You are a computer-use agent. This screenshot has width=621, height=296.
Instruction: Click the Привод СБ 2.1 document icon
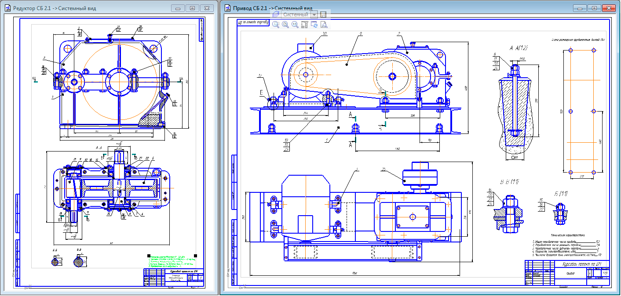pyautogui.click(x=227, y=8)
